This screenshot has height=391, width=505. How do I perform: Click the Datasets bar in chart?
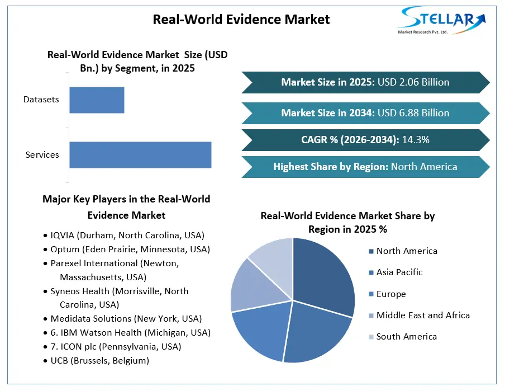tap(97, 100)
